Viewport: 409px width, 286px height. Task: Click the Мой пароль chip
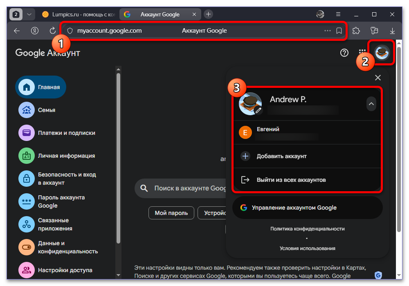point(171,213)
